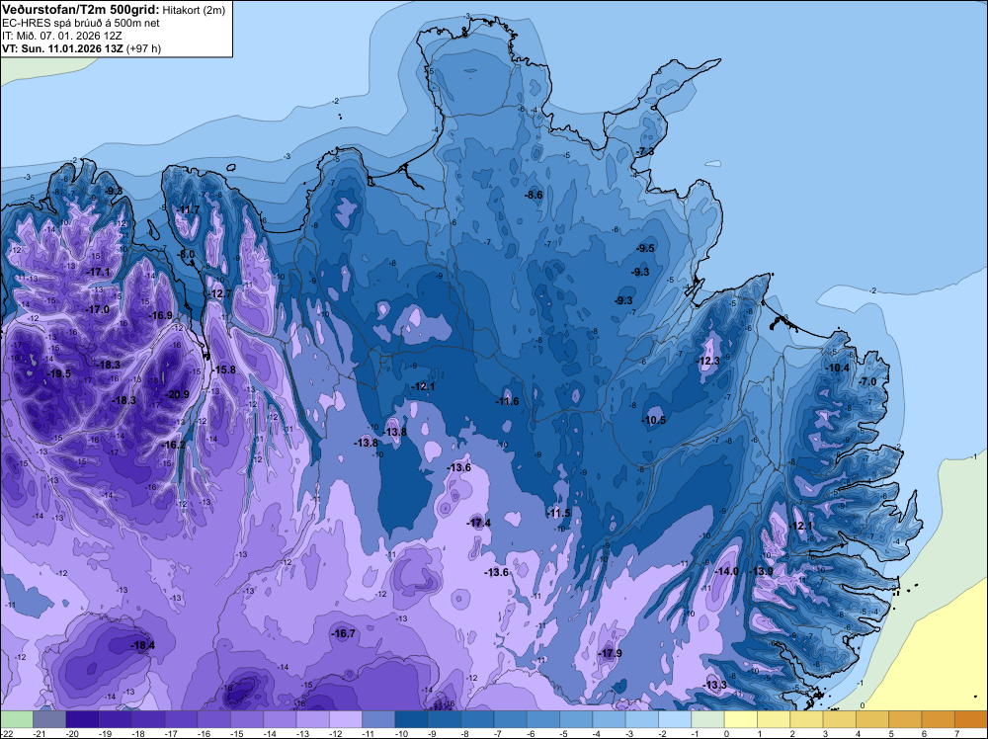
Task: Click the -8.6 temperature label
Action: pos(534,195)
